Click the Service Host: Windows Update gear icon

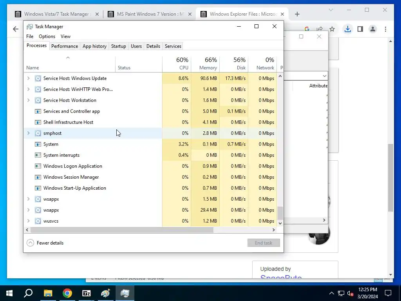(x=38, y=78)
